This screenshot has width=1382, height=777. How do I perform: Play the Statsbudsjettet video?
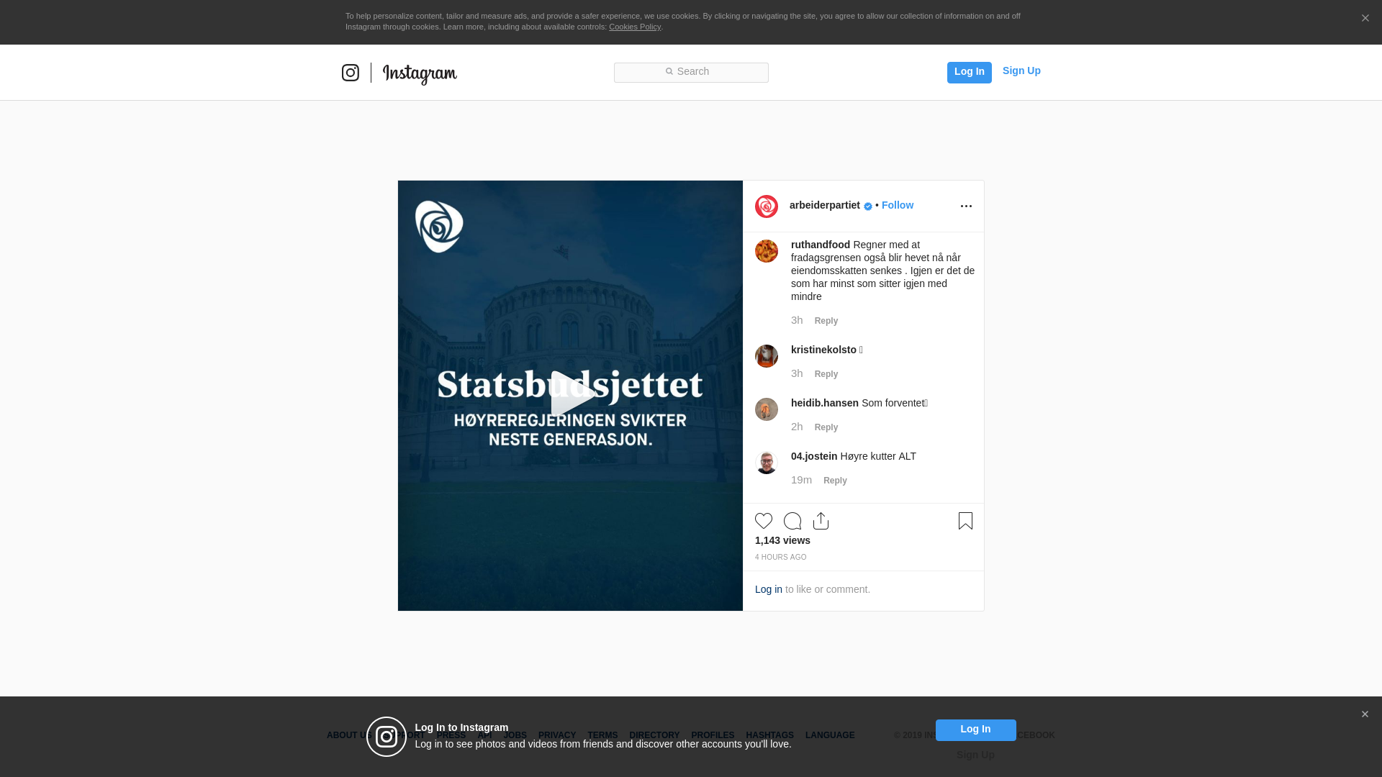[570, 395]
